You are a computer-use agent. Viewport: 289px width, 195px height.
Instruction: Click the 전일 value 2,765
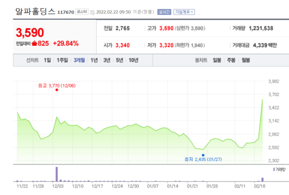tap(122, 28)
